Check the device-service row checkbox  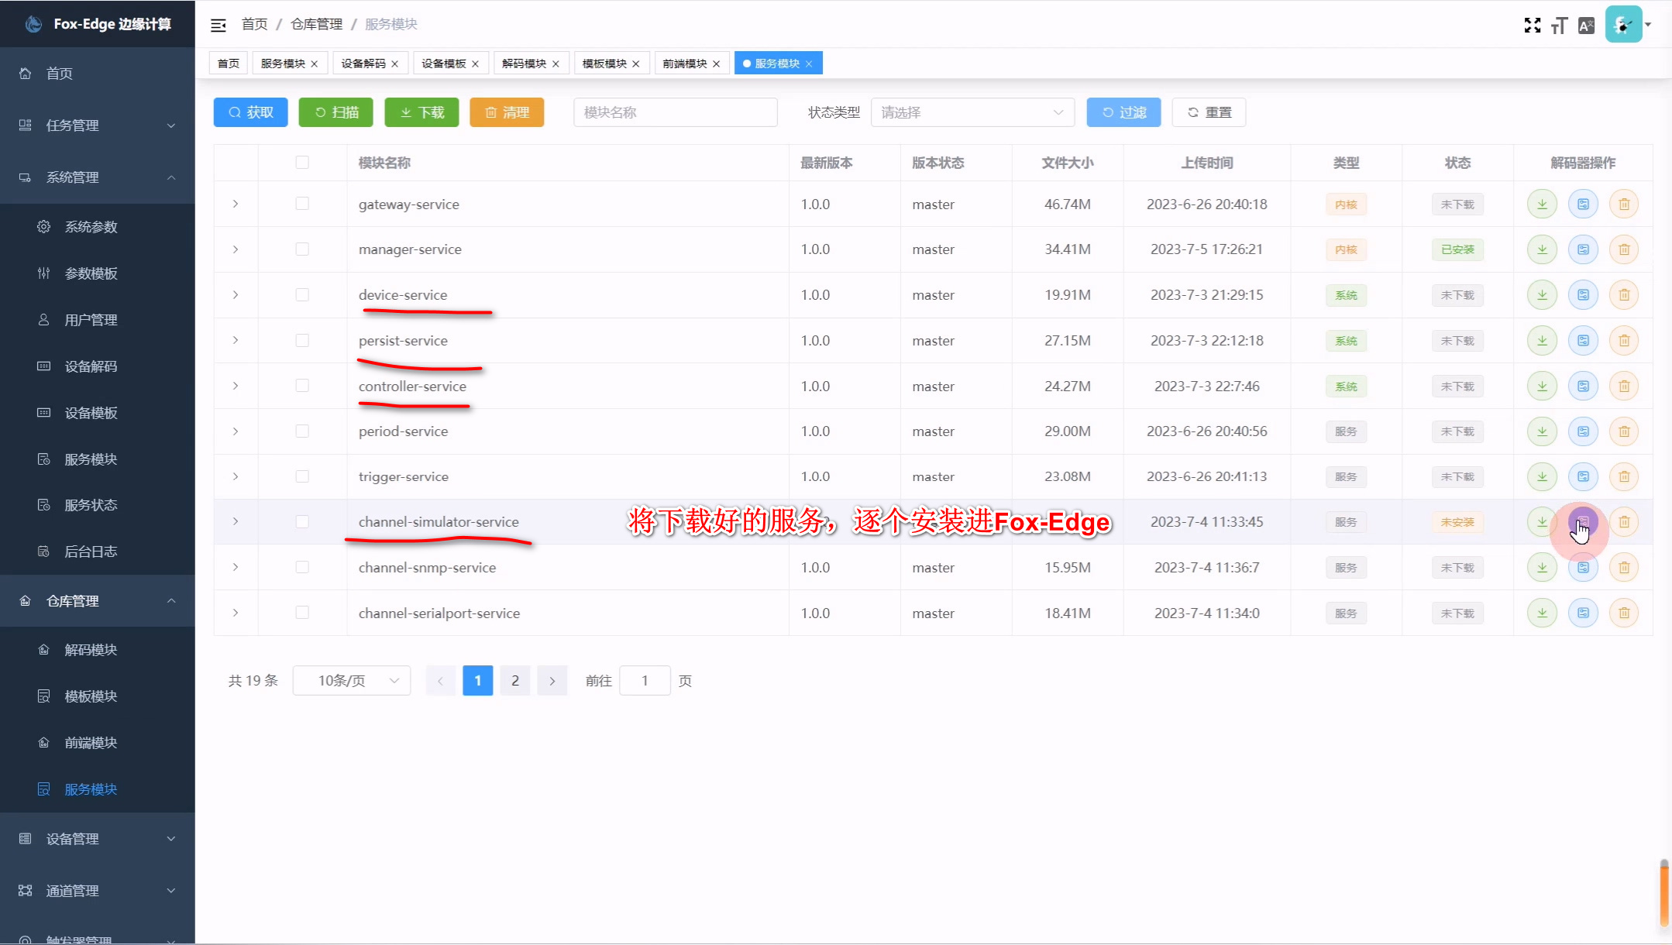pyautogui.click(x=302, y=295)
